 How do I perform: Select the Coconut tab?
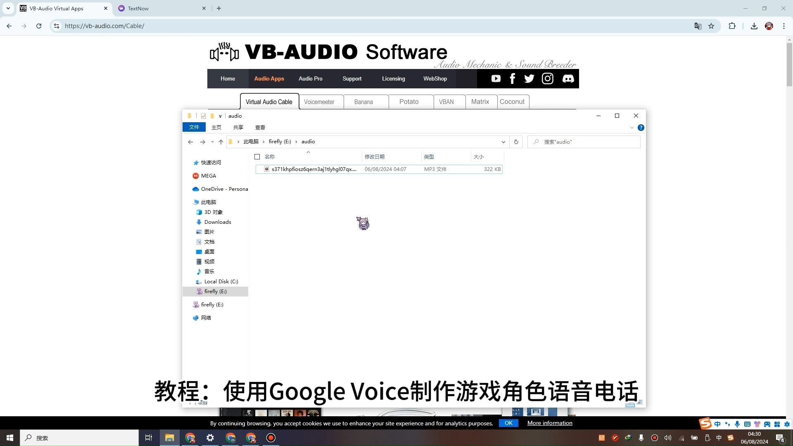click(x=513, y=102)
